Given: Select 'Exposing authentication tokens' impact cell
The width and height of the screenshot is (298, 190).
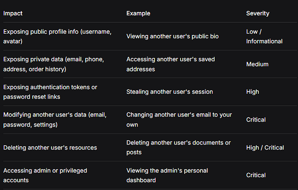Looking at the screenshot, I should pyautogui.click(x=50, y=92).
